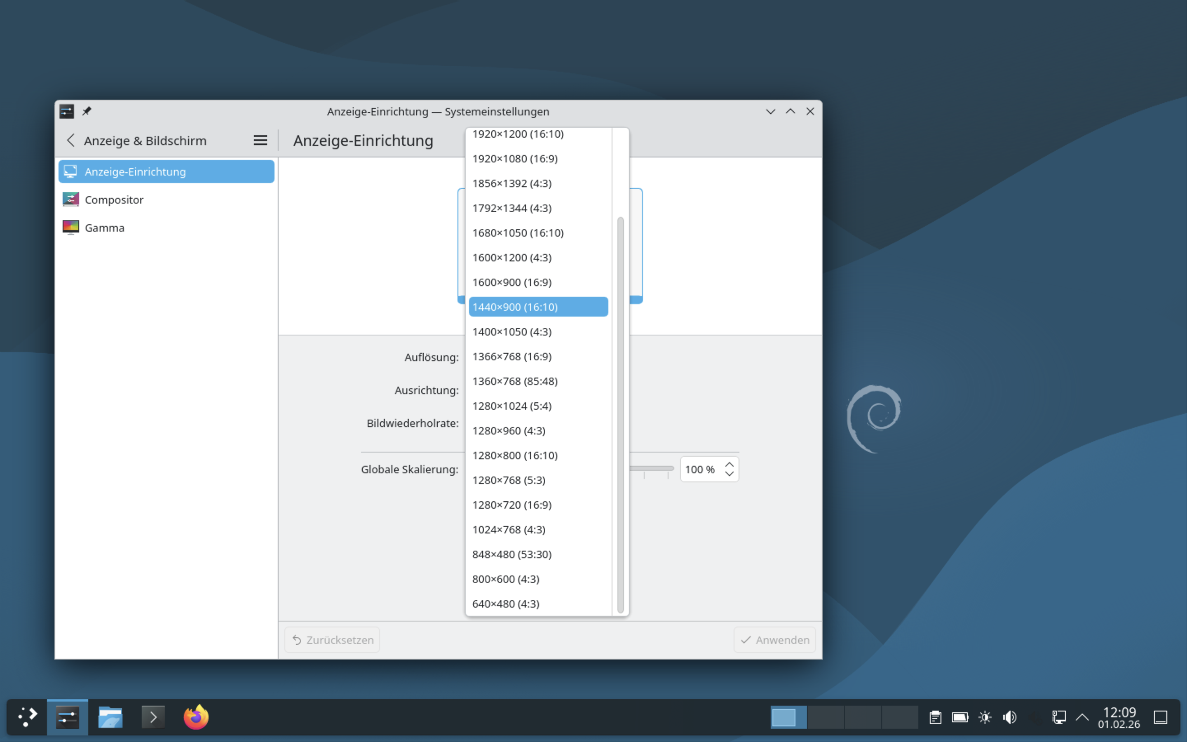1187x742 pixels.
Task: Select 800×600 (4:3) entry
Action: click(x=506, y=579)
